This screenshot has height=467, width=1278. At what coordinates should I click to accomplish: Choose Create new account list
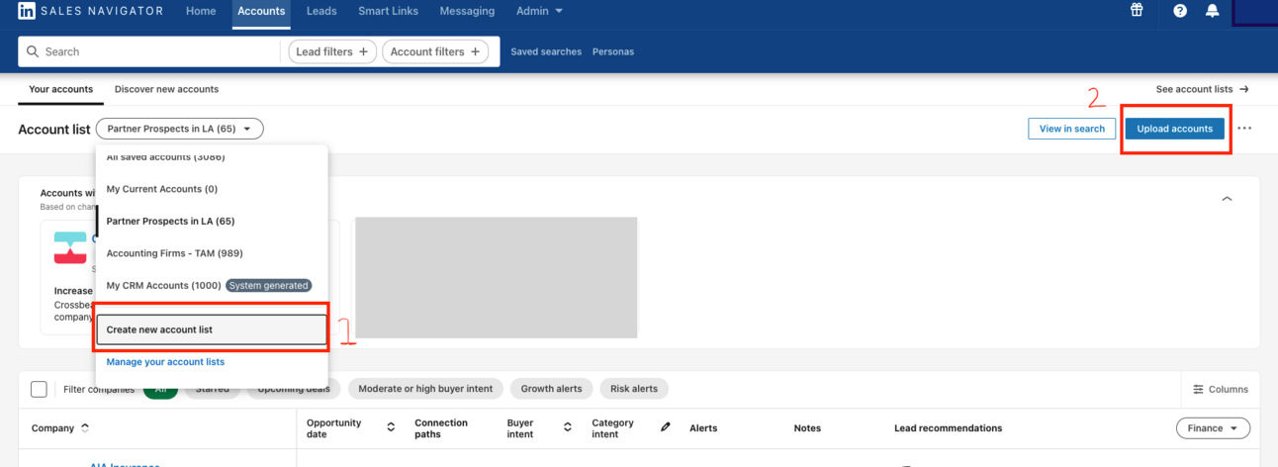(x=212, y=329)
